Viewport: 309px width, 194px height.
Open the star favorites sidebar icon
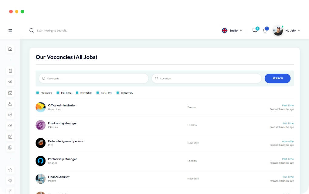pyautogui.click(x=10, y=170)
